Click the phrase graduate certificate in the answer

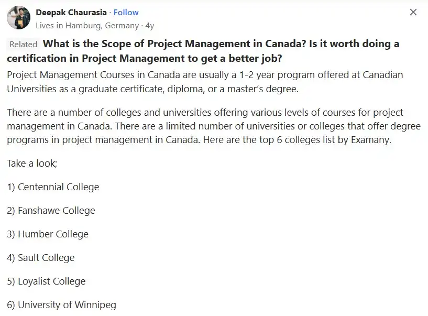click(x=122, y=89)
